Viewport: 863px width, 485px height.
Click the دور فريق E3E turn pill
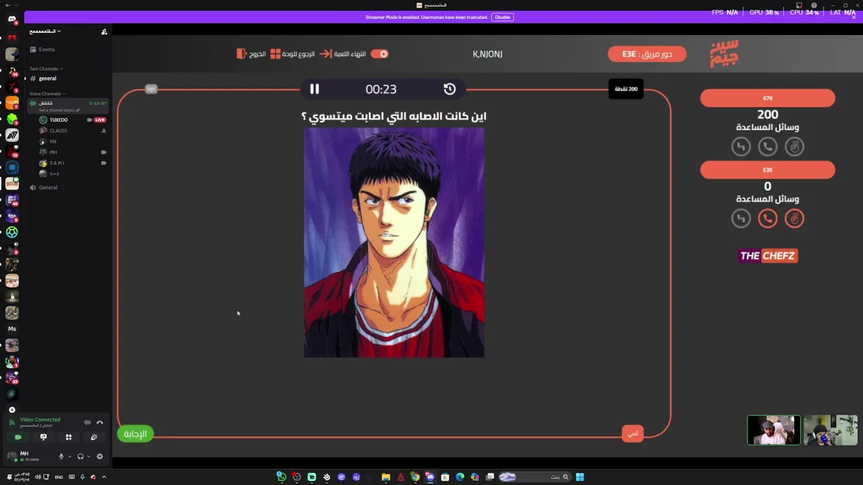(x=647, y=54)
